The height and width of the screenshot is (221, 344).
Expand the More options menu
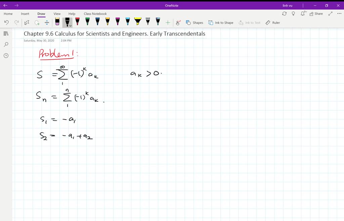[x=339, y=13]
